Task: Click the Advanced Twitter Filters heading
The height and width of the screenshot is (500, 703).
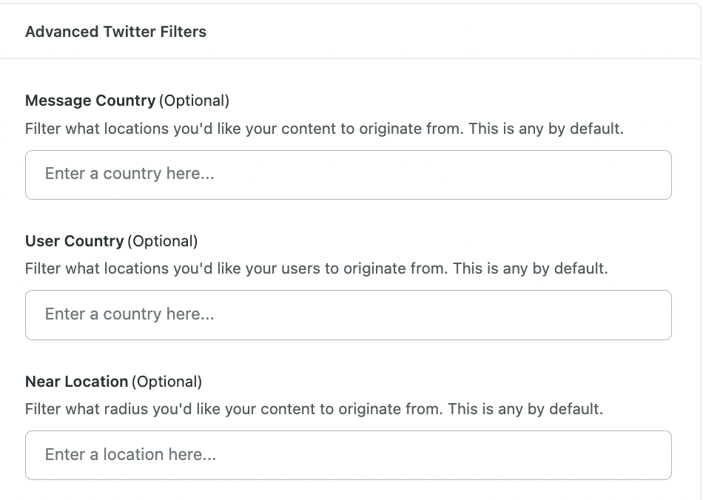Action: point(115,32)
